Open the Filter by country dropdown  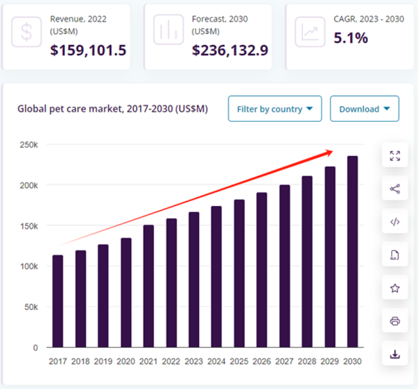[x=275, y=109]
